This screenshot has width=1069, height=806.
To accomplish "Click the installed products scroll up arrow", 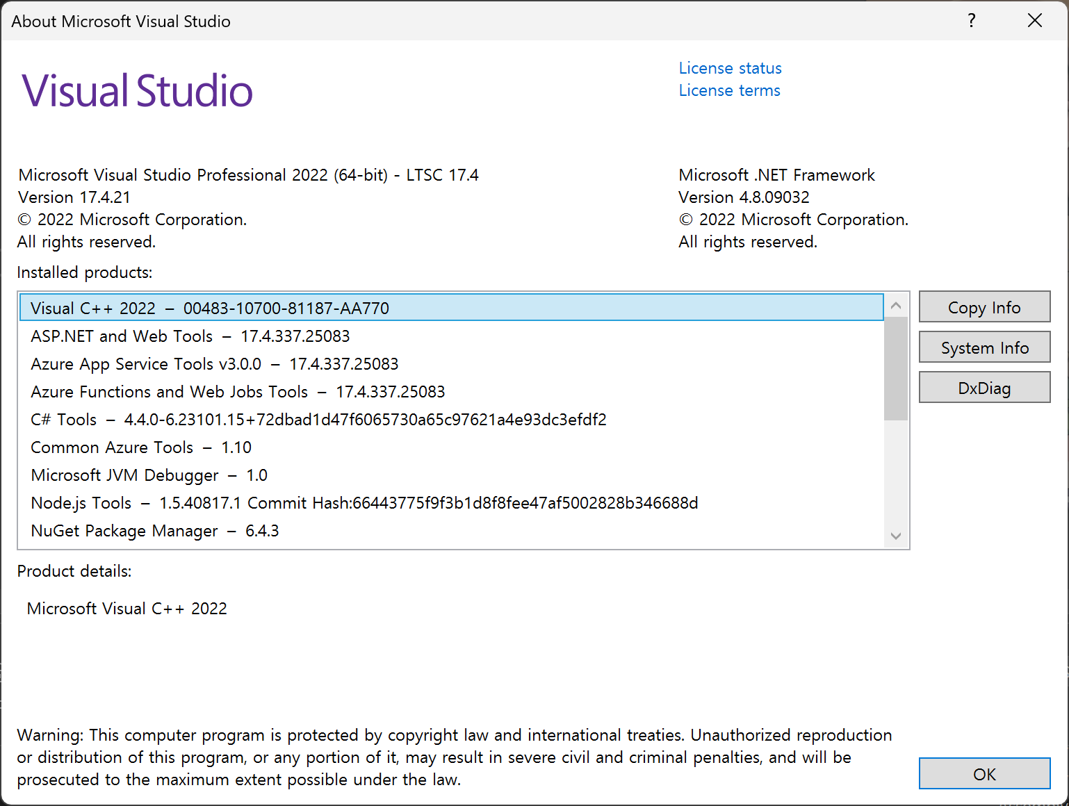I will (x=896, y=306).
